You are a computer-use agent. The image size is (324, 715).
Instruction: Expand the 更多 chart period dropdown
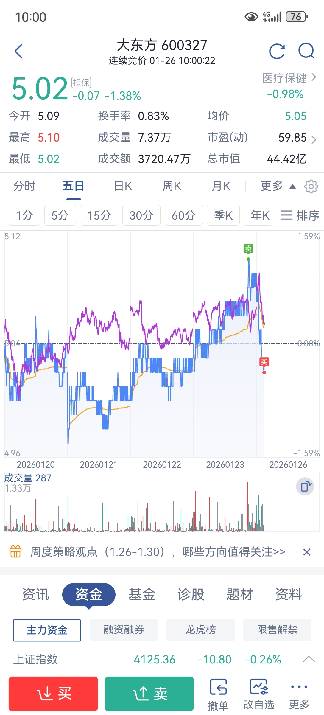[278, 186]
